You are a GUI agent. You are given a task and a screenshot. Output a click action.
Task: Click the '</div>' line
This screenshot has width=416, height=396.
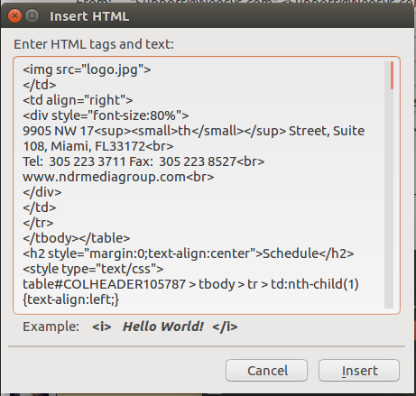click(x=42, y=192)
